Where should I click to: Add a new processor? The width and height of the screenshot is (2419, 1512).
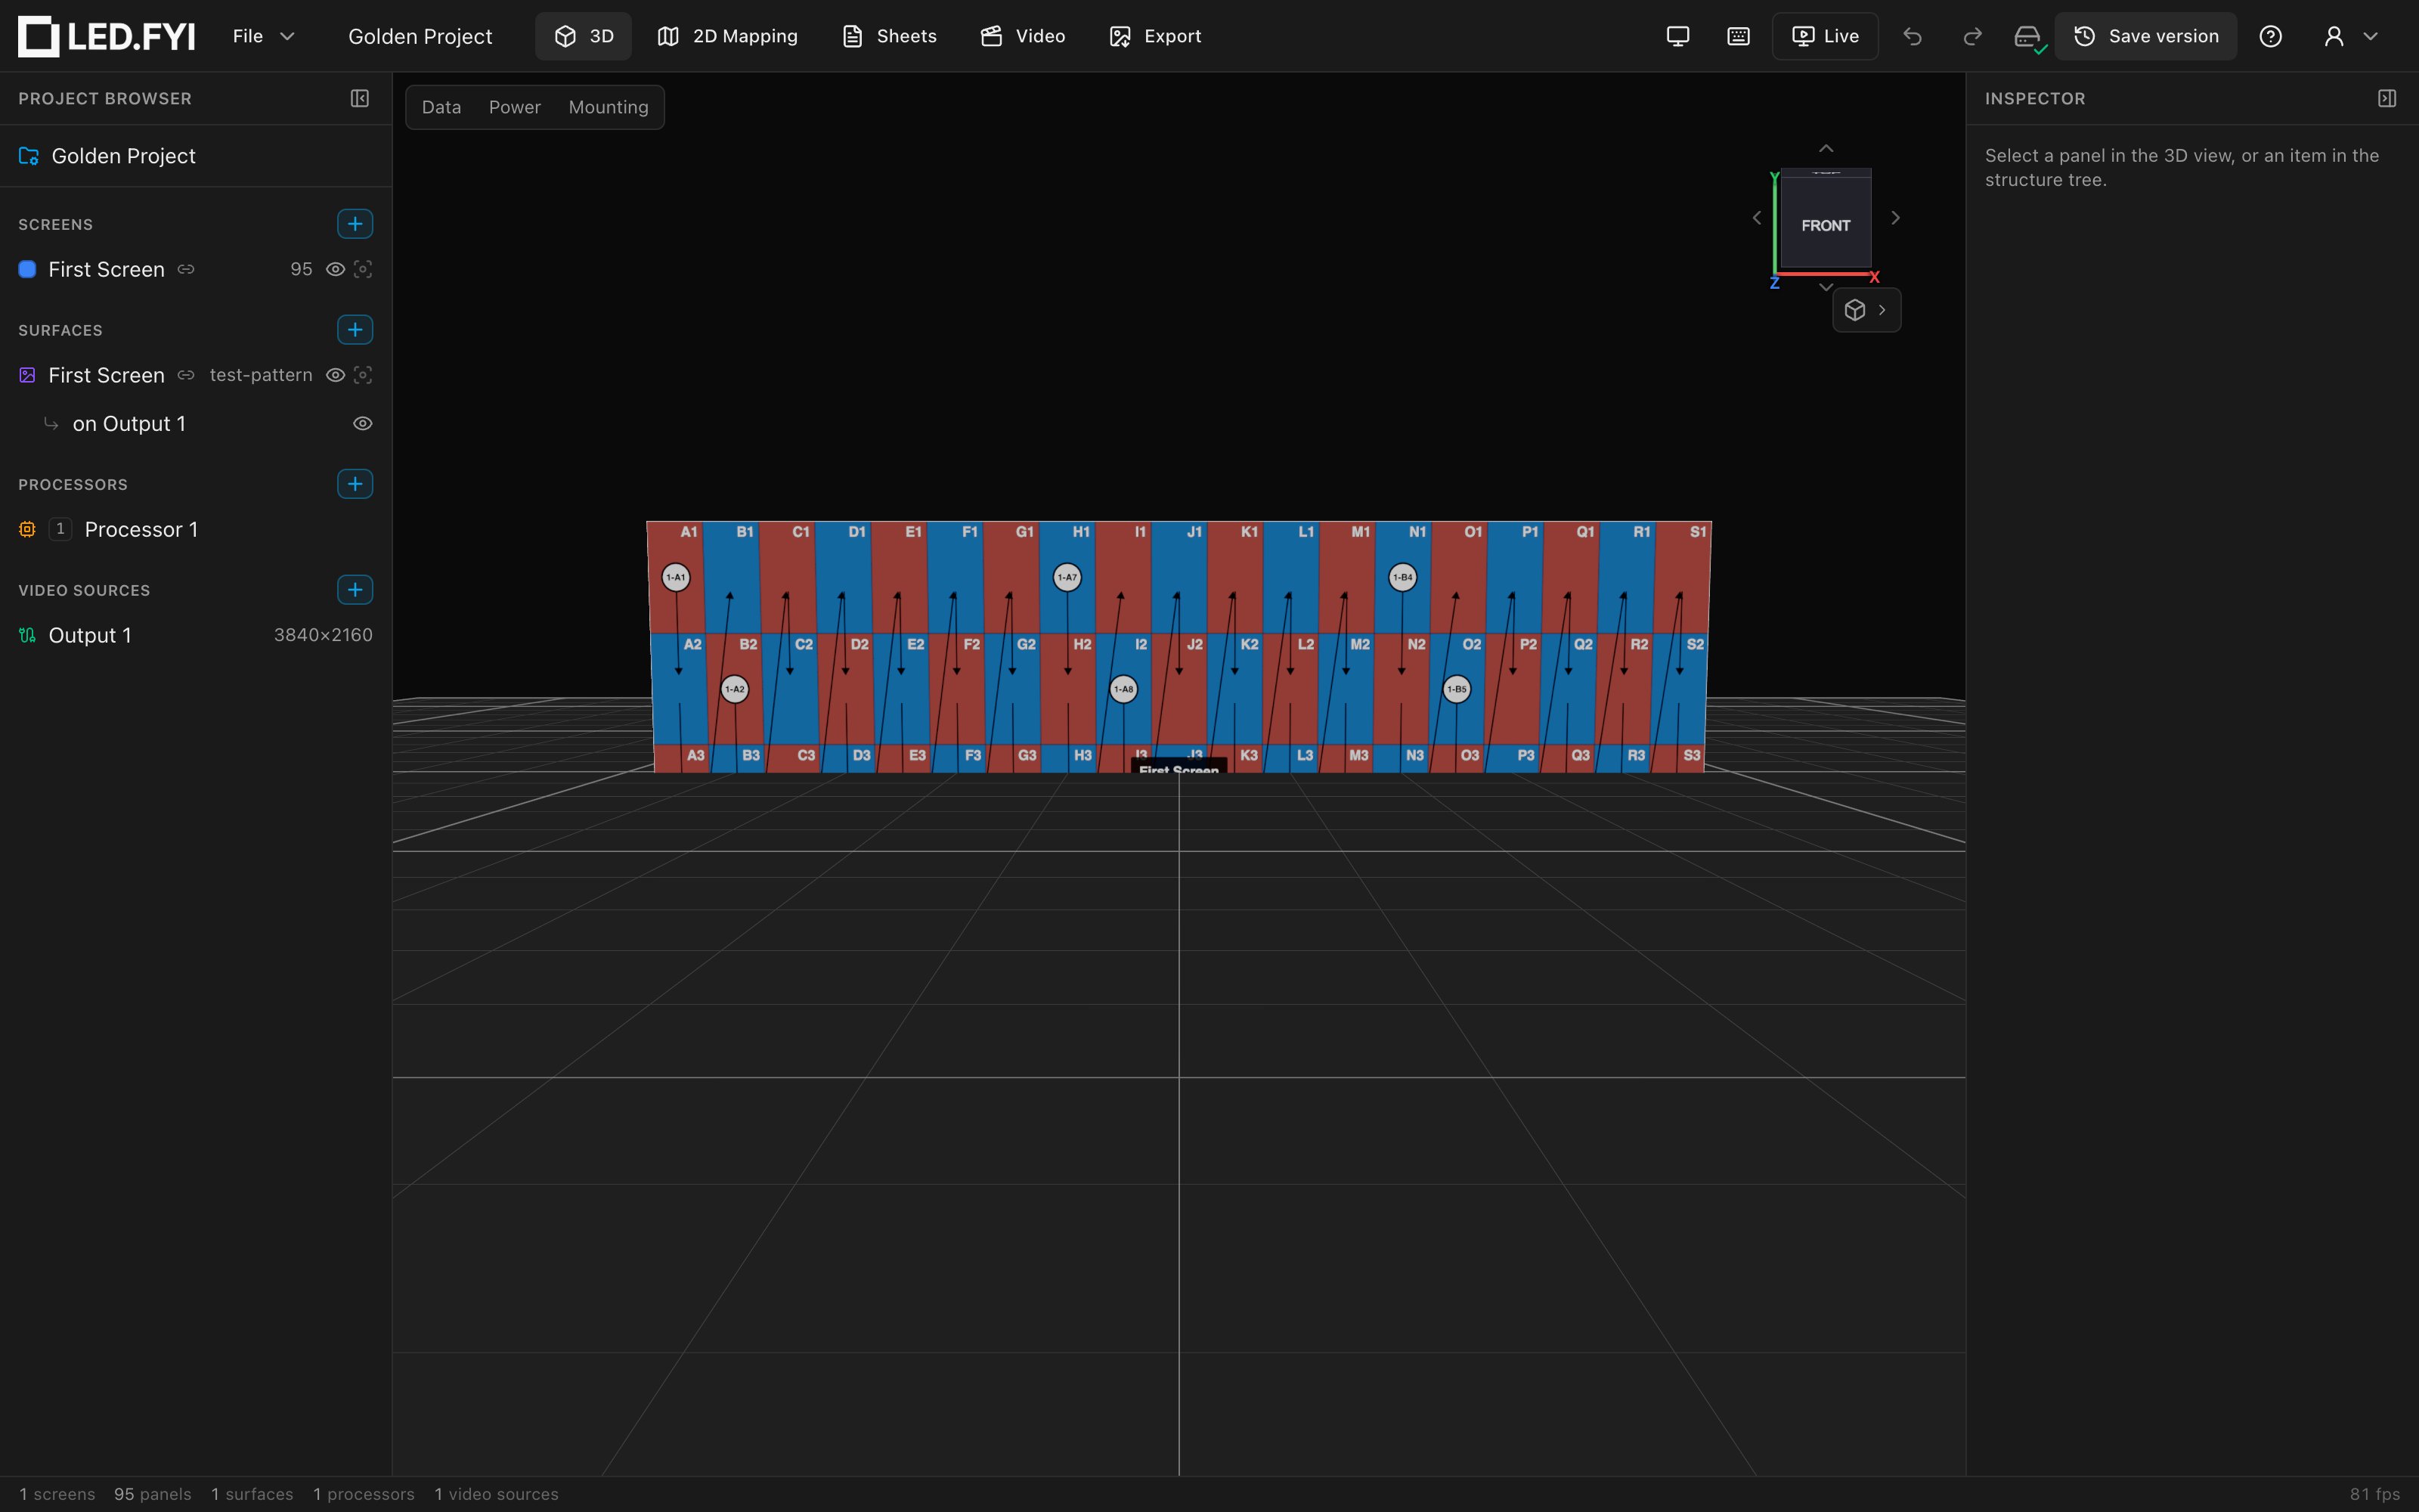tap(355, 484)
